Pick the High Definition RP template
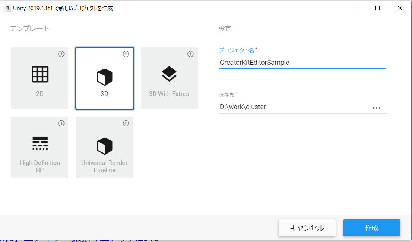The width and height of the screenshot is (412, 242). (x=40, y=147)
